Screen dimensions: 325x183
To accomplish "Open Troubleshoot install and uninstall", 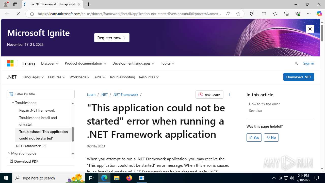I will click(x=38, y=121).
